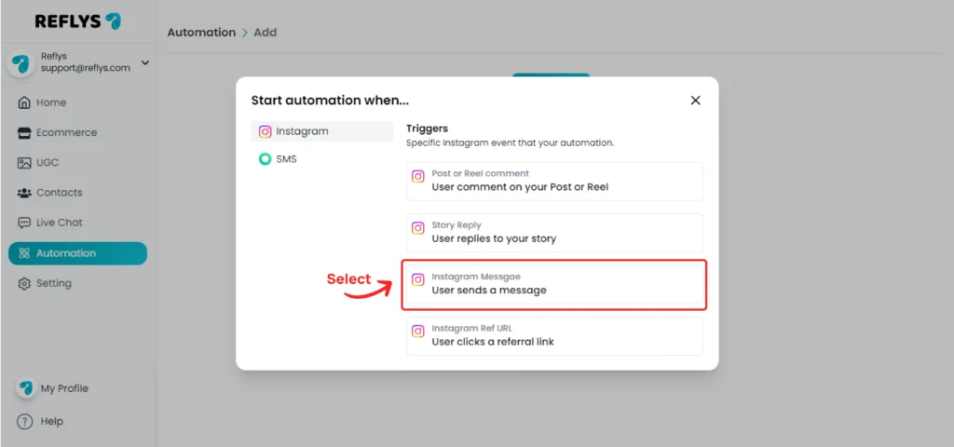The height and width of the screenshot is (447, 954).
Task: Click the Triggers heading
Action: point(427,129)
